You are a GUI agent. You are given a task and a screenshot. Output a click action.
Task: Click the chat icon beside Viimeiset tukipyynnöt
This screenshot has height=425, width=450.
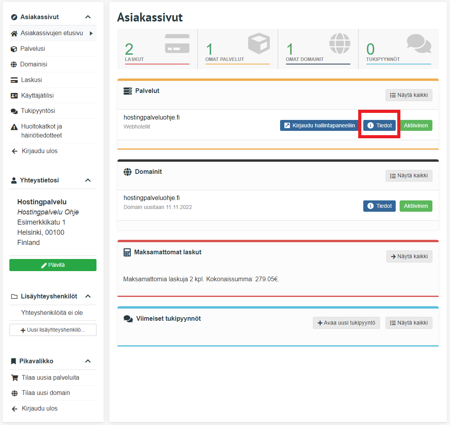pyautogui.click(x=128, y=319)
